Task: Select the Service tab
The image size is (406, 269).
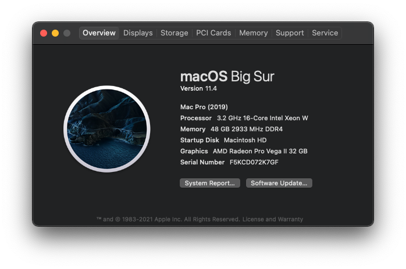Action: point(325,33)
